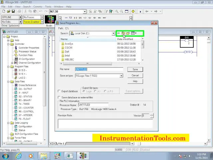Click the folder list vertical scrollbar thumb

click(142, 44)
